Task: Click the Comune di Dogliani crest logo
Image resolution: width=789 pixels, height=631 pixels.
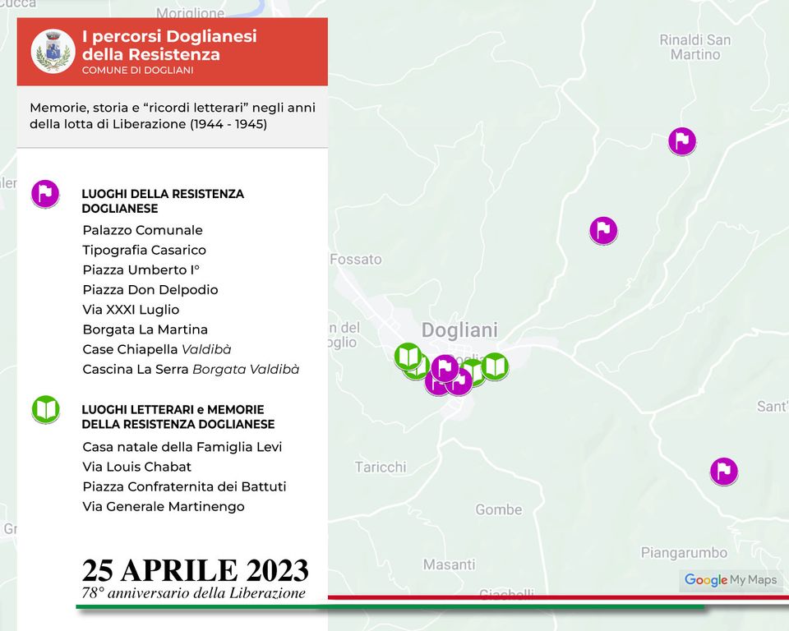Action: pyautogui.click(x=53, y=51)
